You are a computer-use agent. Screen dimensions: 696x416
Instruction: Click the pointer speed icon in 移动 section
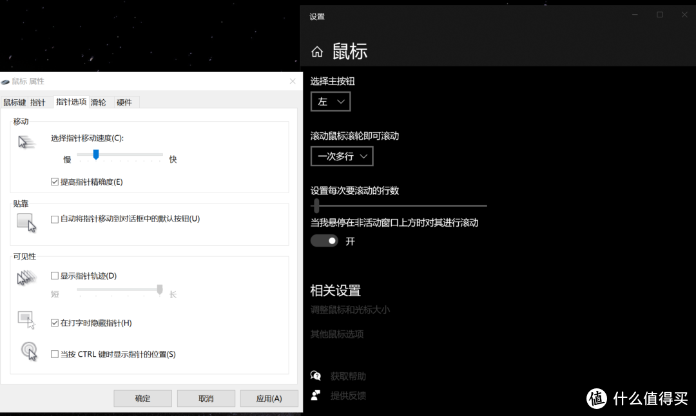pos(26,142)
